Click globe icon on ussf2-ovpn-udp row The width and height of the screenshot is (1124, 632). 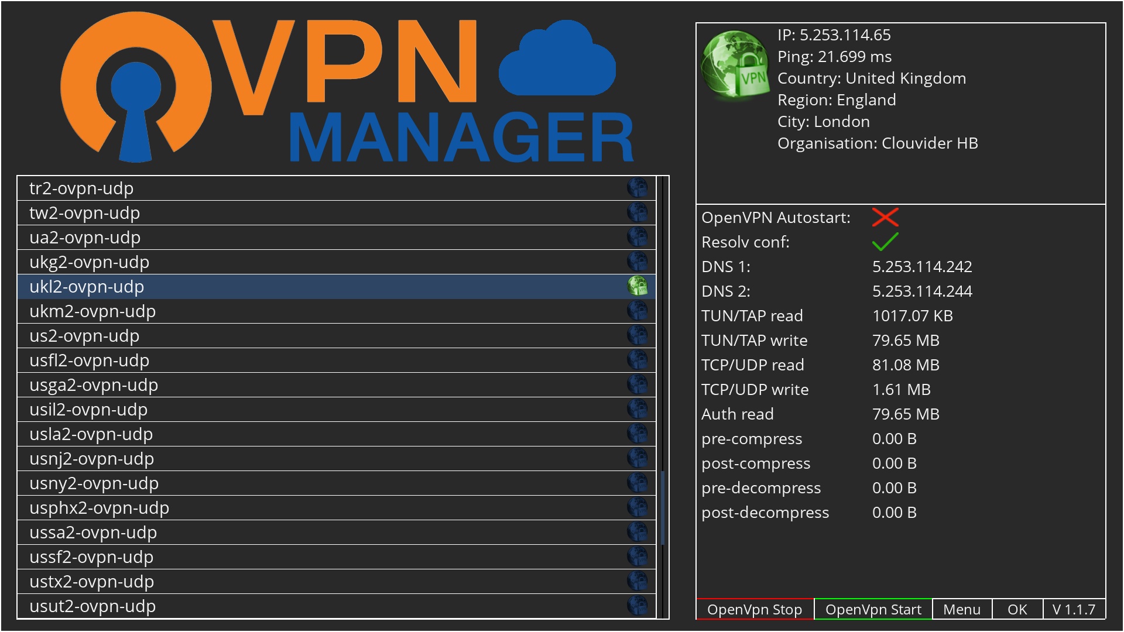(638, 557)
